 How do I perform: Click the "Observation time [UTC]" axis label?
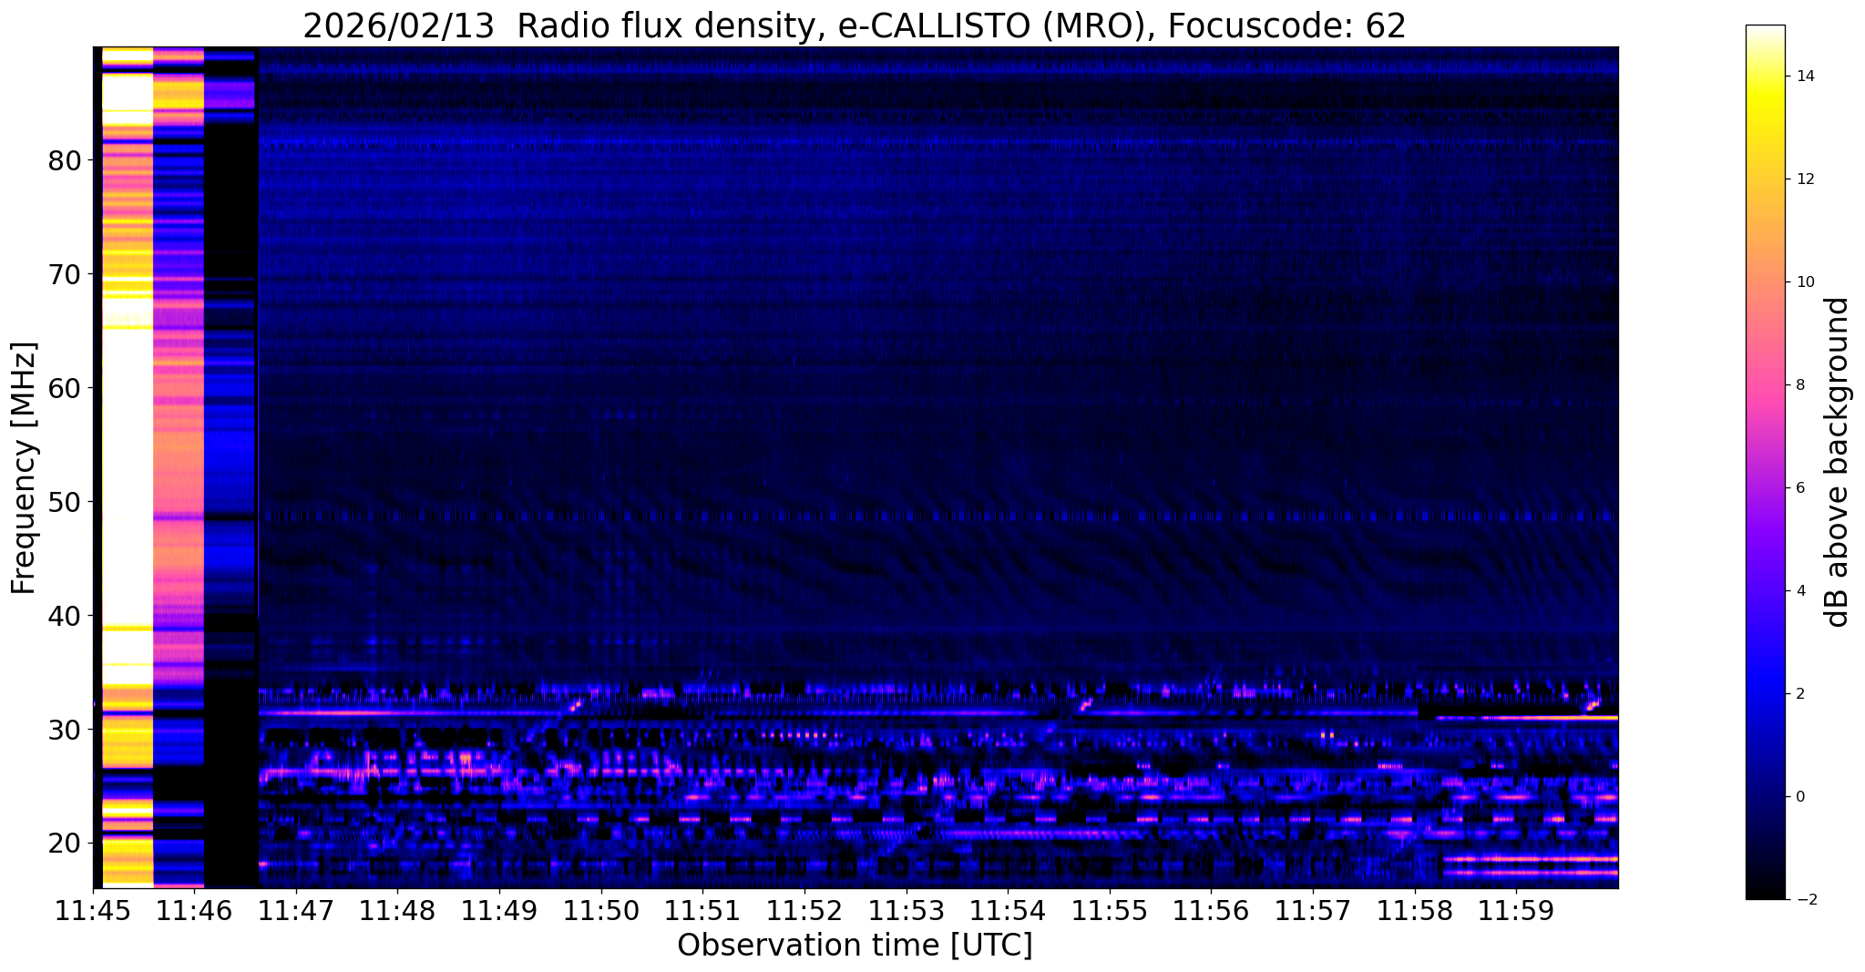[855, 945]
